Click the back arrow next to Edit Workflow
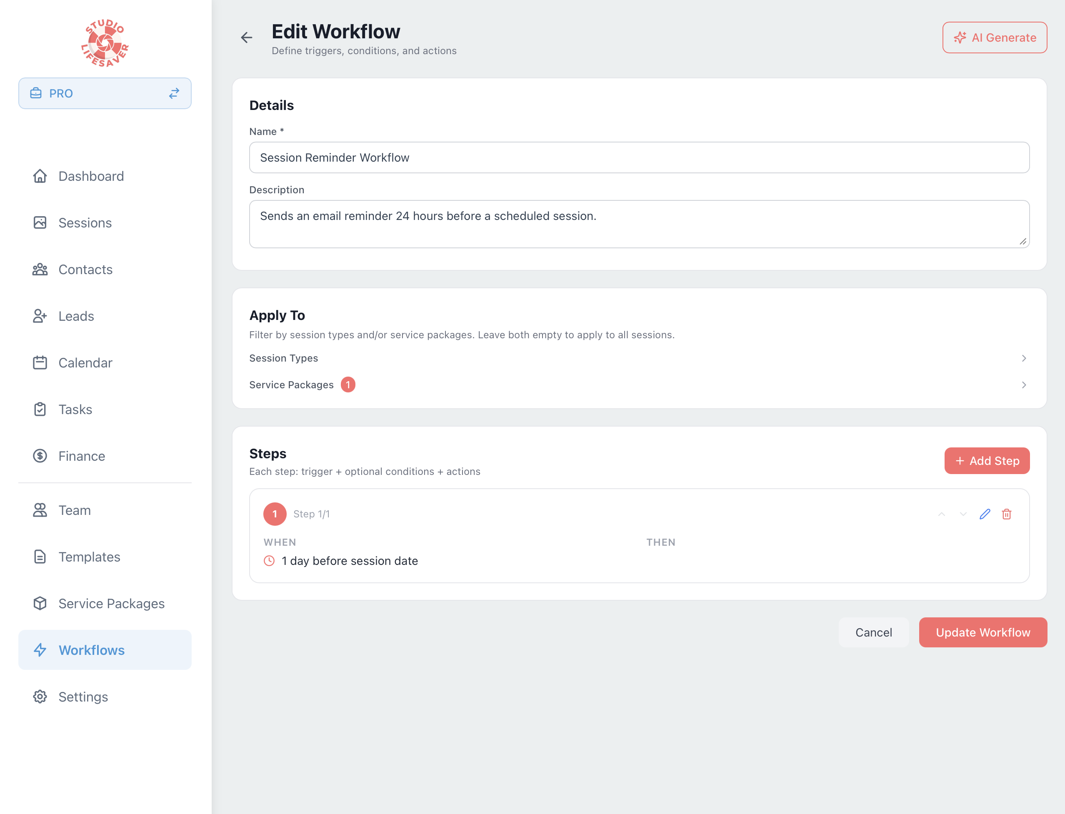The image size is (1065, 814). click(x=247, y=37)
